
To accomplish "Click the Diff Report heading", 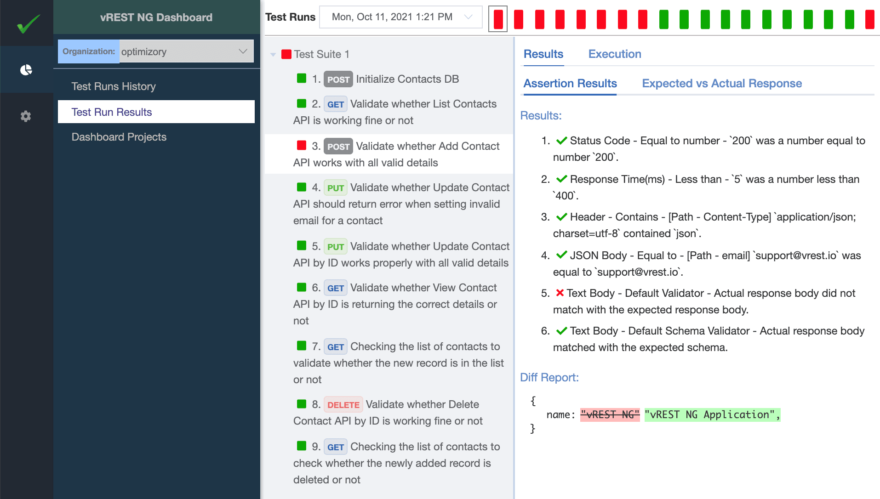I will [x=549, y=377].
